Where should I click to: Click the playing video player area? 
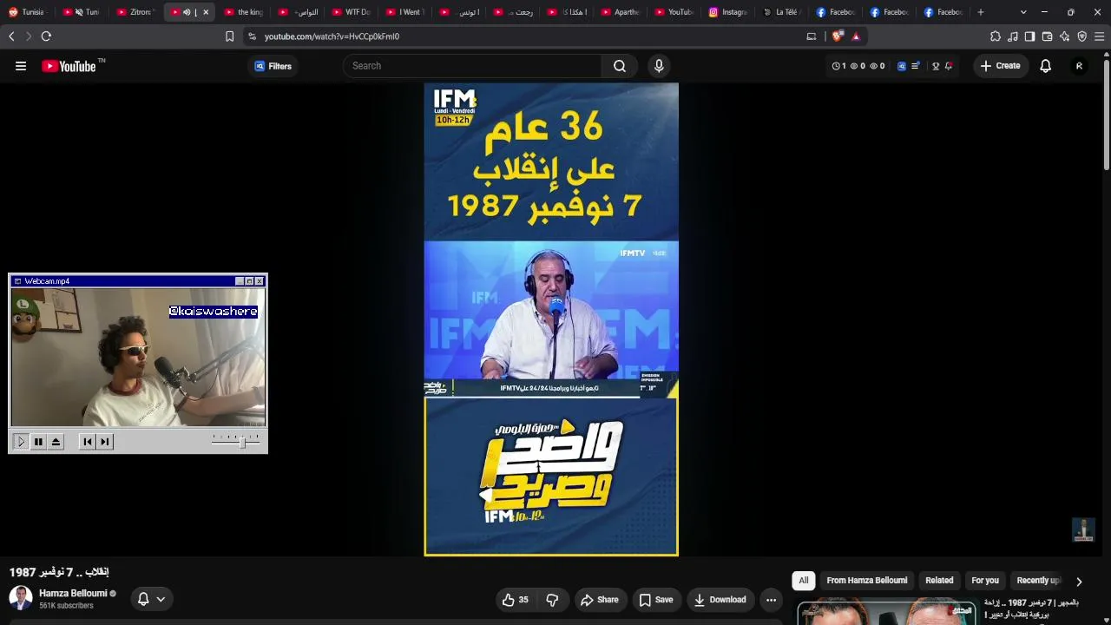551,319
